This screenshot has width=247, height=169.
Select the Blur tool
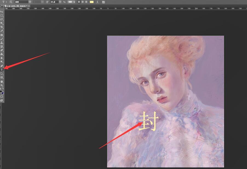2,58
